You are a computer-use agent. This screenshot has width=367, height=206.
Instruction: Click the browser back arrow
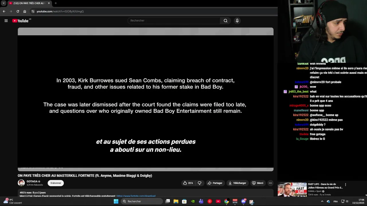pyautogui.click(x=4, y=11)
